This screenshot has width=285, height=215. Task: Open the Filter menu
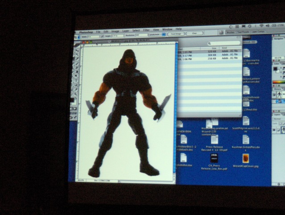click(146, 30)
